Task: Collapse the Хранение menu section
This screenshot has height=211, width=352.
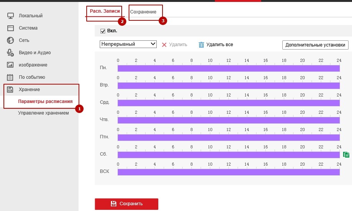Action: tap(29, 90)
